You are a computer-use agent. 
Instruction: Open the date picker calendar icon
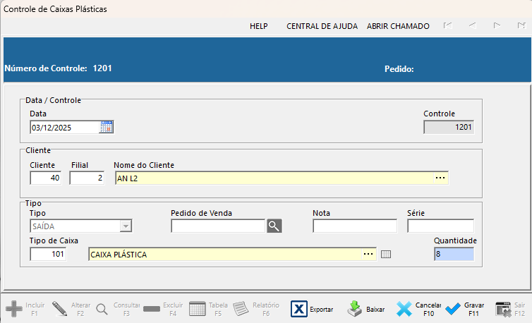pos(107,127)
